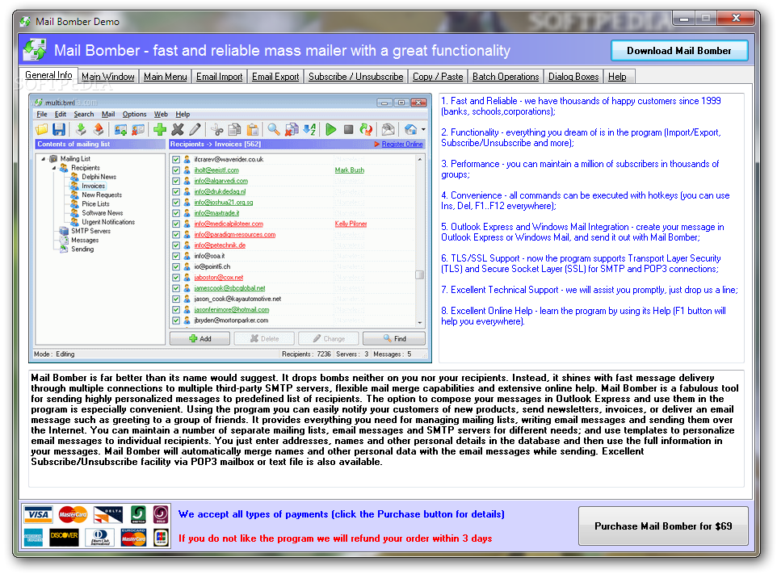Click the magnifier search toolbar icon

pos(274,130)
